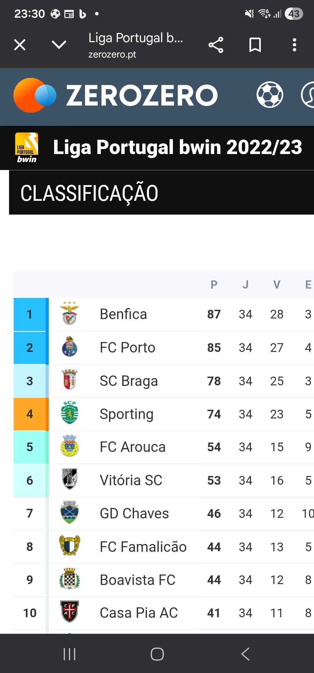Open GD Chaves team page
The image size is (314, 673).
click(x=134, y=513)
